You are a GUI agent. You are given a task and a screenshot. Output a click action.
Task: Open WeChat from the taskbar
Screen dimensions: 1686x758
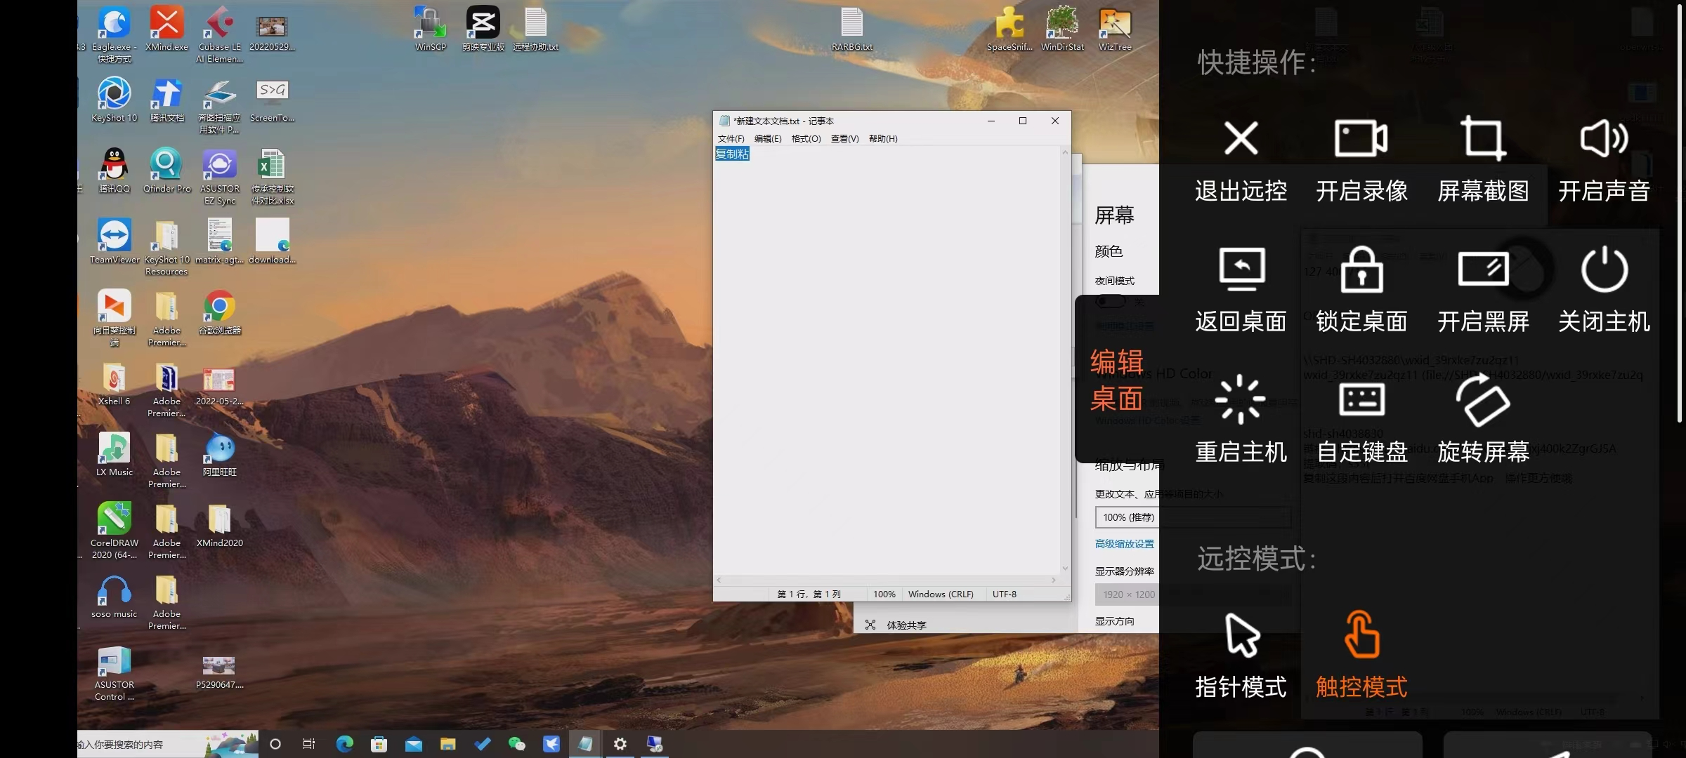[x=516, y=744]
